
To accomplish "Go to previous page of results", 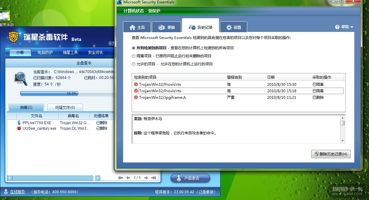I will (128, 178).
